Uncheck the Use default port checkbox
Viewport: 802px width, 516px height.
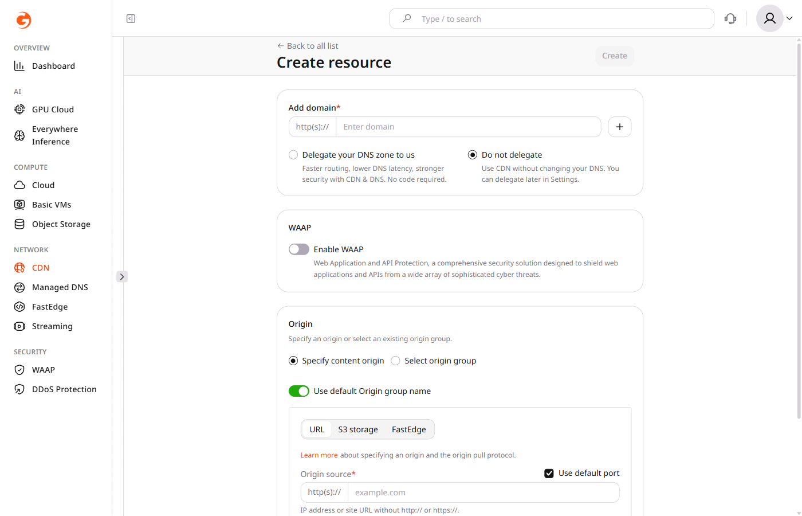[x=549, y=473]
